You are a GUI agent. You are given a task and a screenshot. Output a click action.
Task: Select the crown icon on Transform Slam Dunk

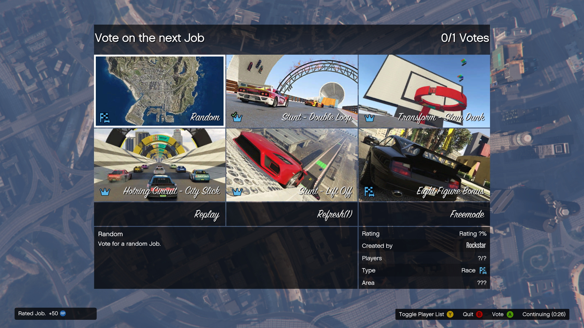click(x=370, y=117)
